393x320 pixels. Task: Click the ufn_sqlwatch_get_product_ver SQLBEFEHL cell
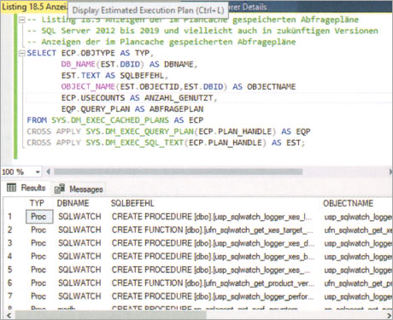[212, 283]
